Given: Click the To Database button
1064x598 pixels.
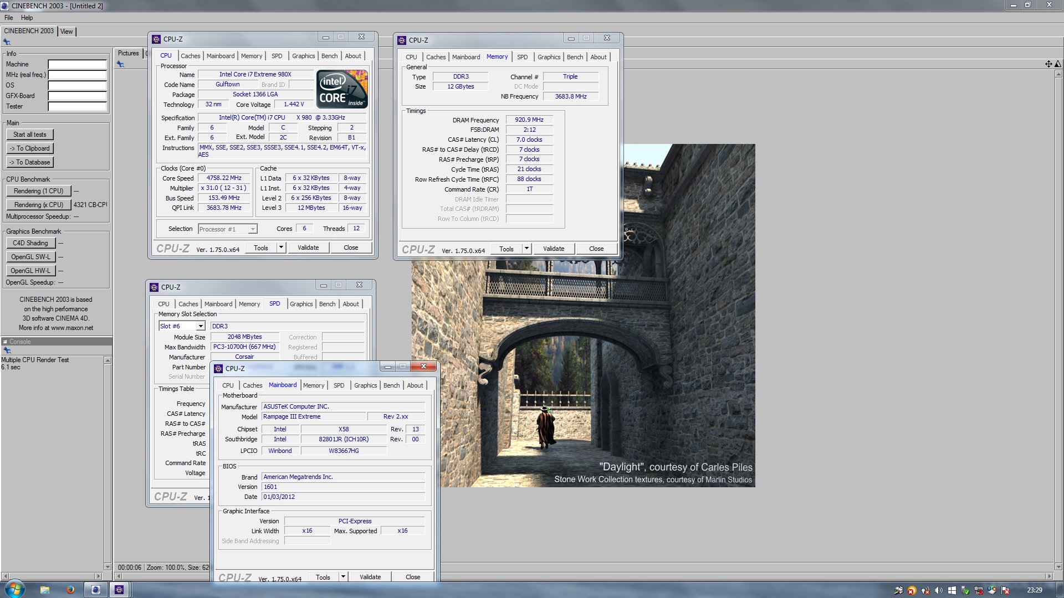Looking at the screenshot, I should (x=30, y=162).
